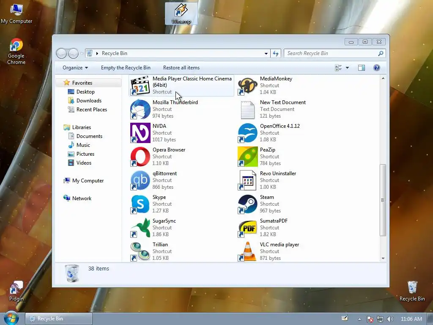Viewport: 433px width, 325px height.
Task: Click the volume speaker tray icon
Action: click(390, 319)
